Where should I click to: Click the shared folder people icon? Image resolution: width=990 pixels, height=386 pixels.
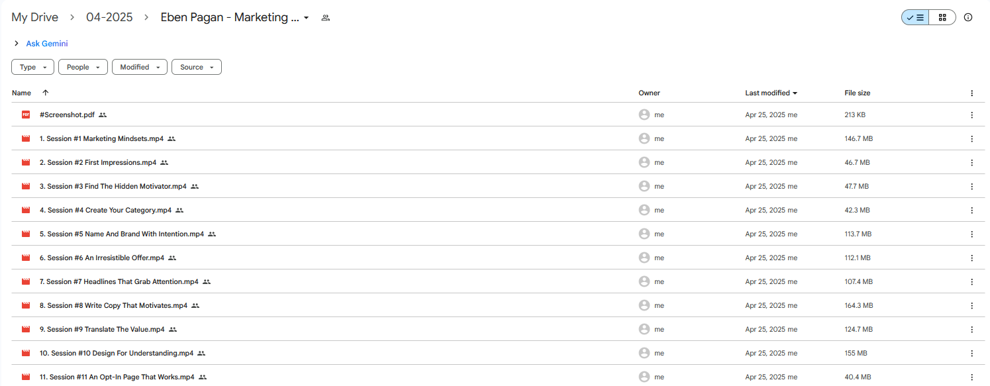click(325, 18)
